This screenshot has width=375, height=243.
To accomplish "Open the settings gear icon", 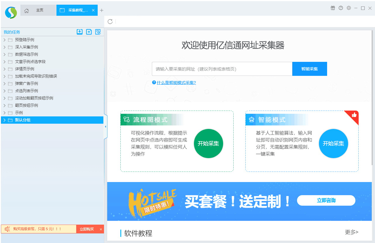I will (348, 8).
